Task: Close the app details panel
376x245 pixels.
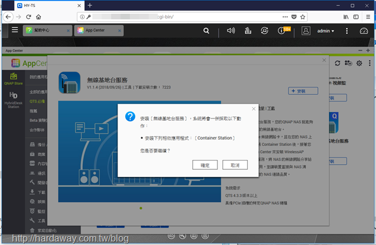Action: [x=324, y=60]
